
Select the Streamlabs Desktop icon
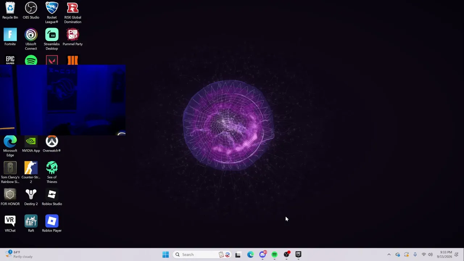coord(52,40)
